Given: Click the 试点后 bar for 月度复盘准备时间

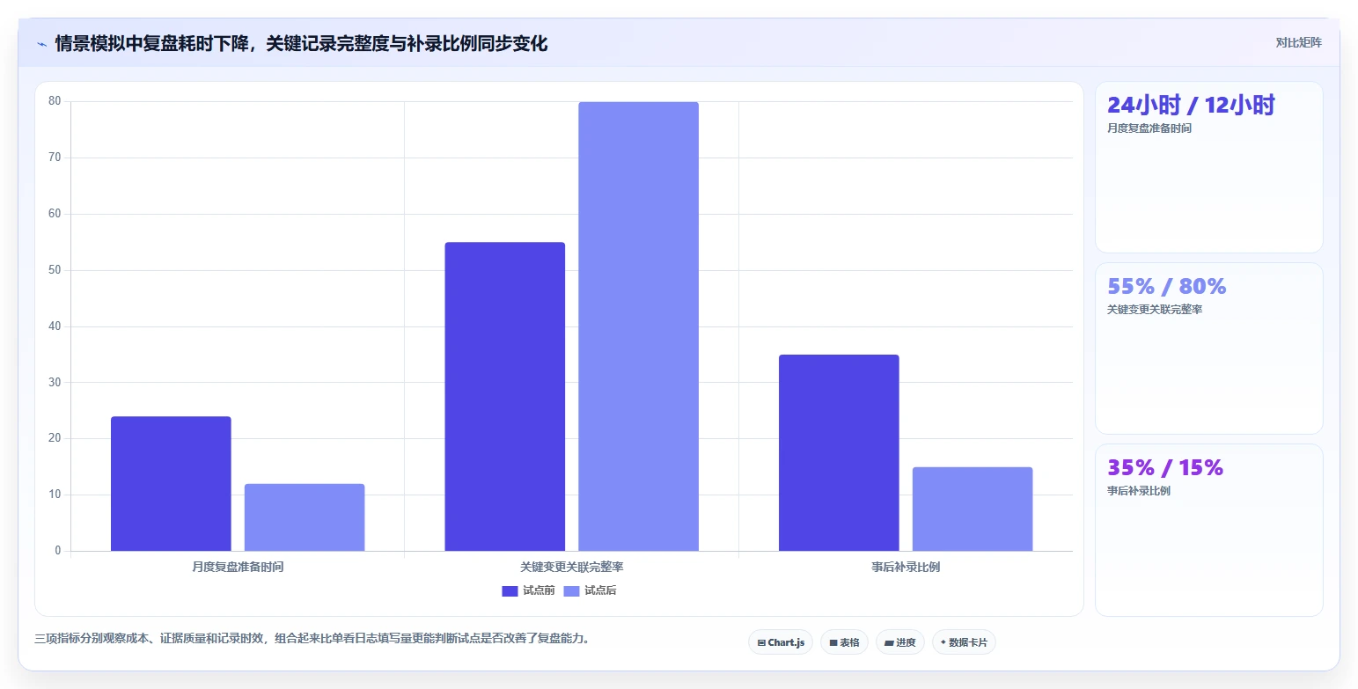Looking at the screenshot, I should tap(305, 517).
